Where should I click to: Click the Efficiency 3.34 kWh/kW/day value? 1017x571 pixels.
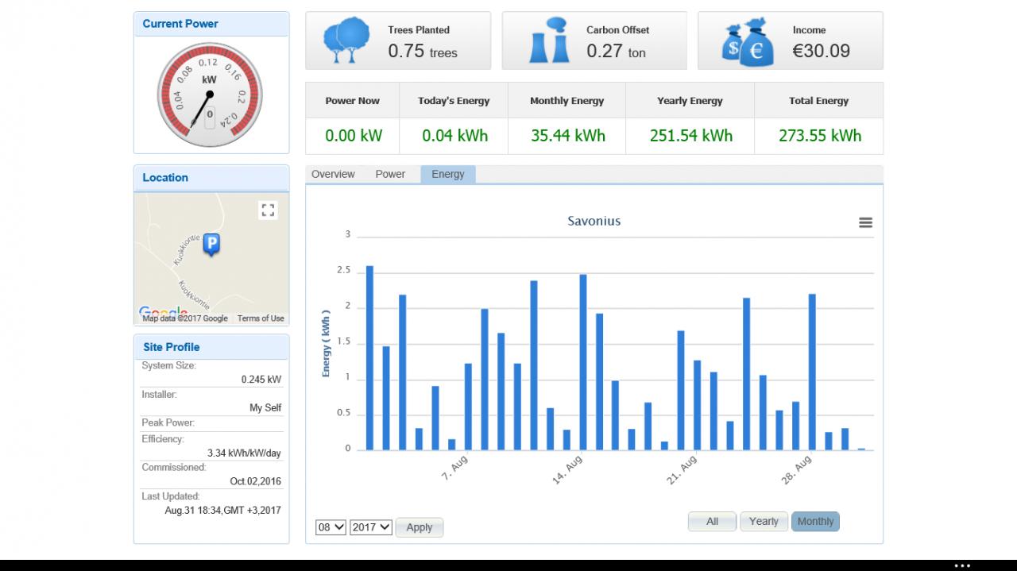[x=244, y=453]
